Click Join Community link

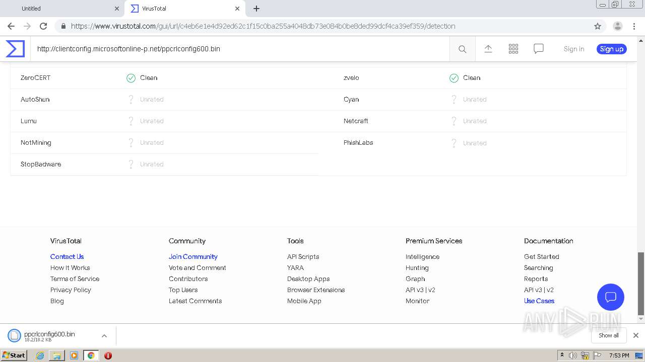point(193,256)
